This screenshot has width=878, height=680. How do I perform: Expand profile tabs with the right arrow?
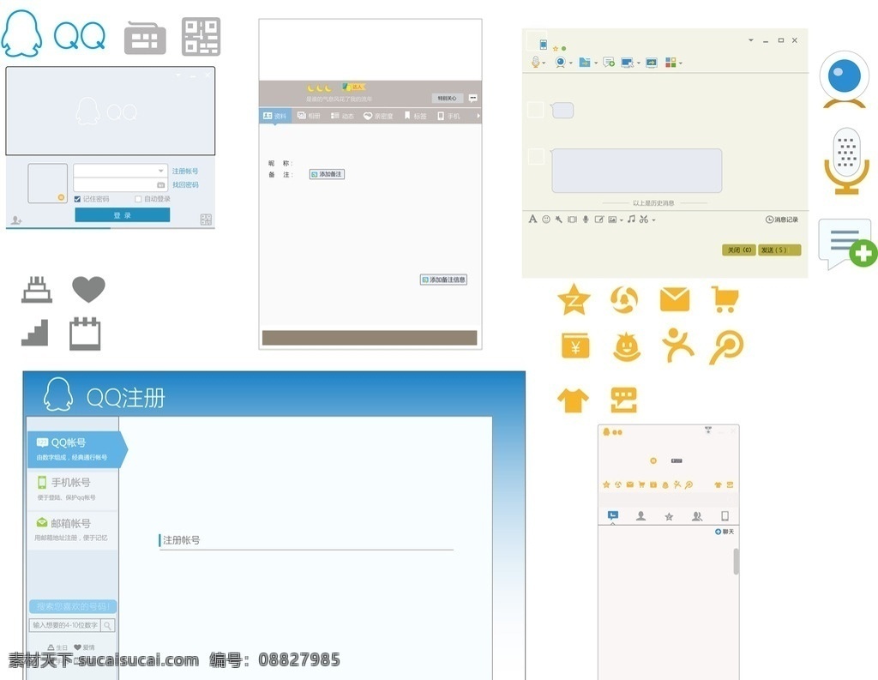(478, 116)
